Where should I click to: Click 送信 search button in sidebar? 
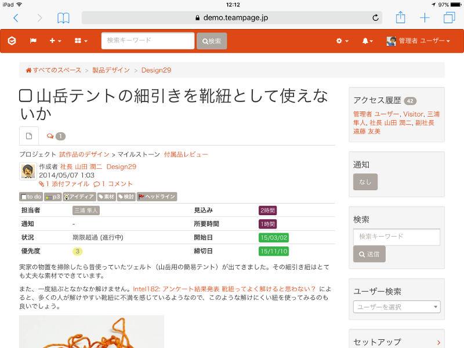(x=369, y=254)
